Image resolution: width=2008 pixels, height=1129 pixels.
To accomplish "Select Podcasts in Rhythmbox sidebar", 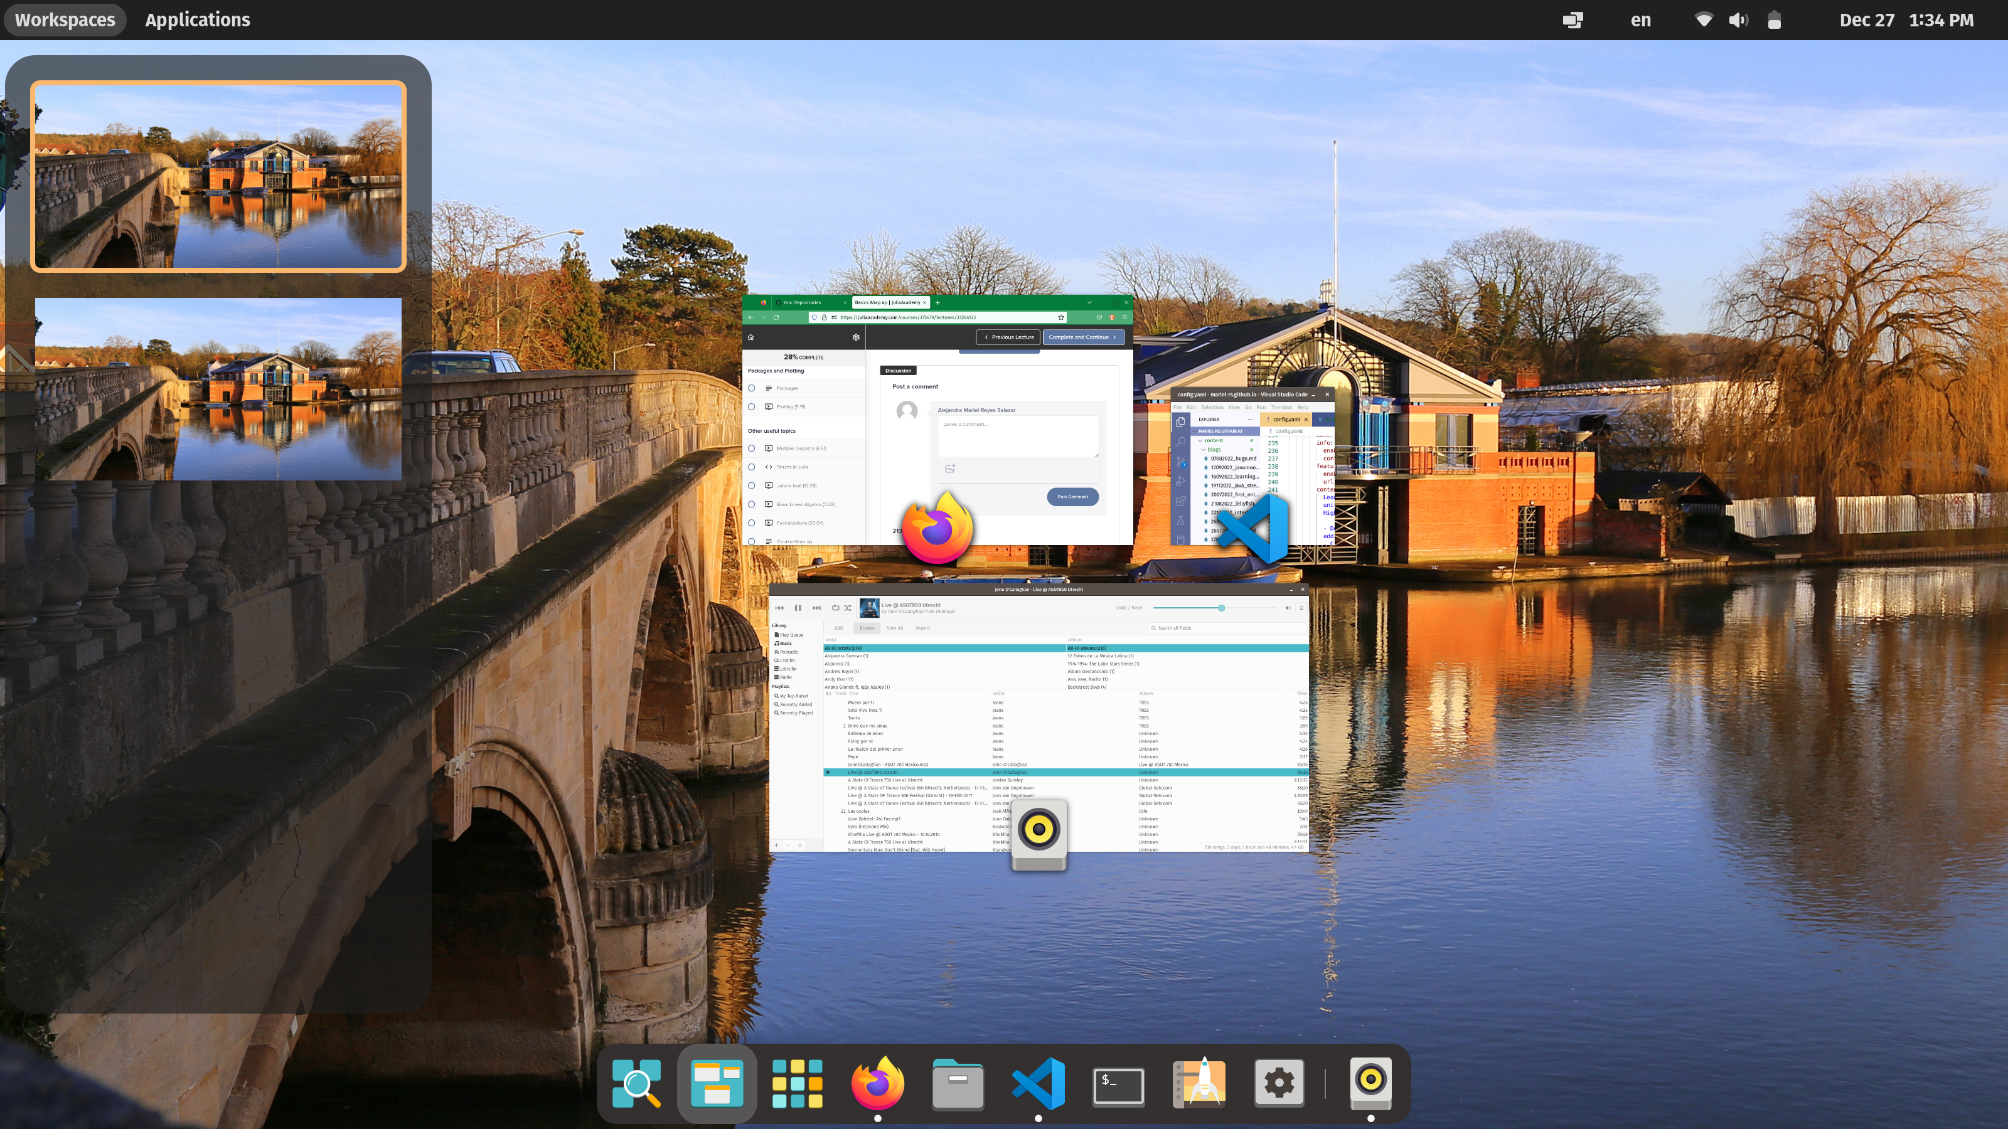I will (x=786, y=652).
